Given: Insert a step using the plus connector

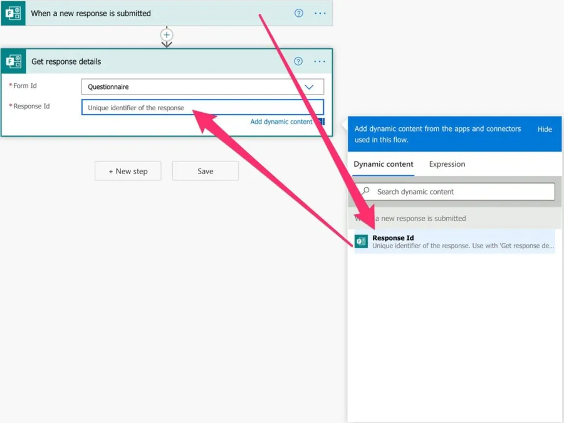Looking at the screenshot, I should [x=167, y=35].
